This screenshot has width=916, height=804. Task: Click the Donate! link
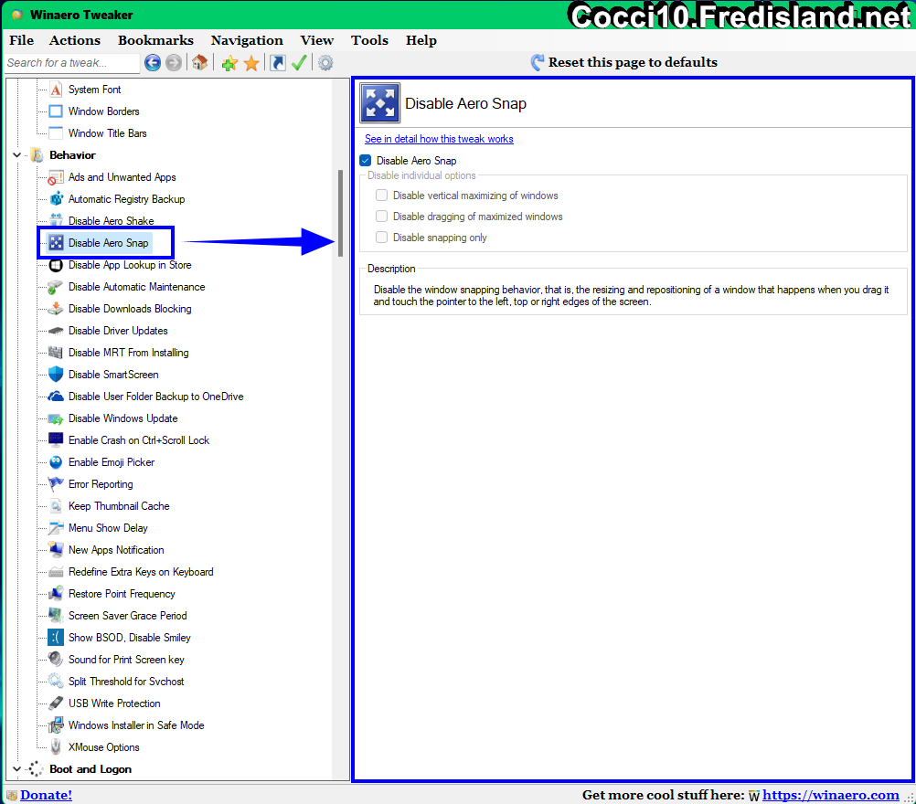46,795
